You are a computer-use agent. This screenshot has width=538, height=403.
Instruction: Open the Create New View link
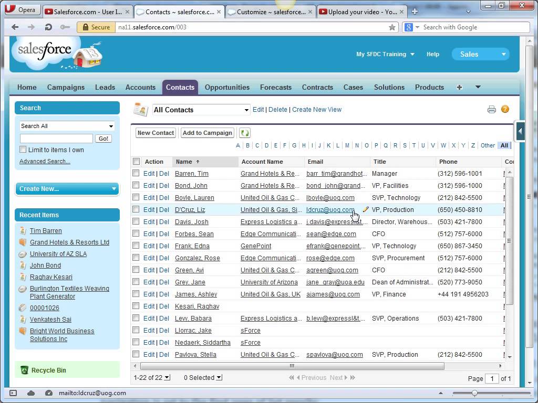(317, 110)
